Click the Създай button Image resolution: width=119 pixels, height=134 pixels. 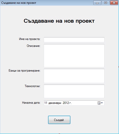(x=59, y=120)
